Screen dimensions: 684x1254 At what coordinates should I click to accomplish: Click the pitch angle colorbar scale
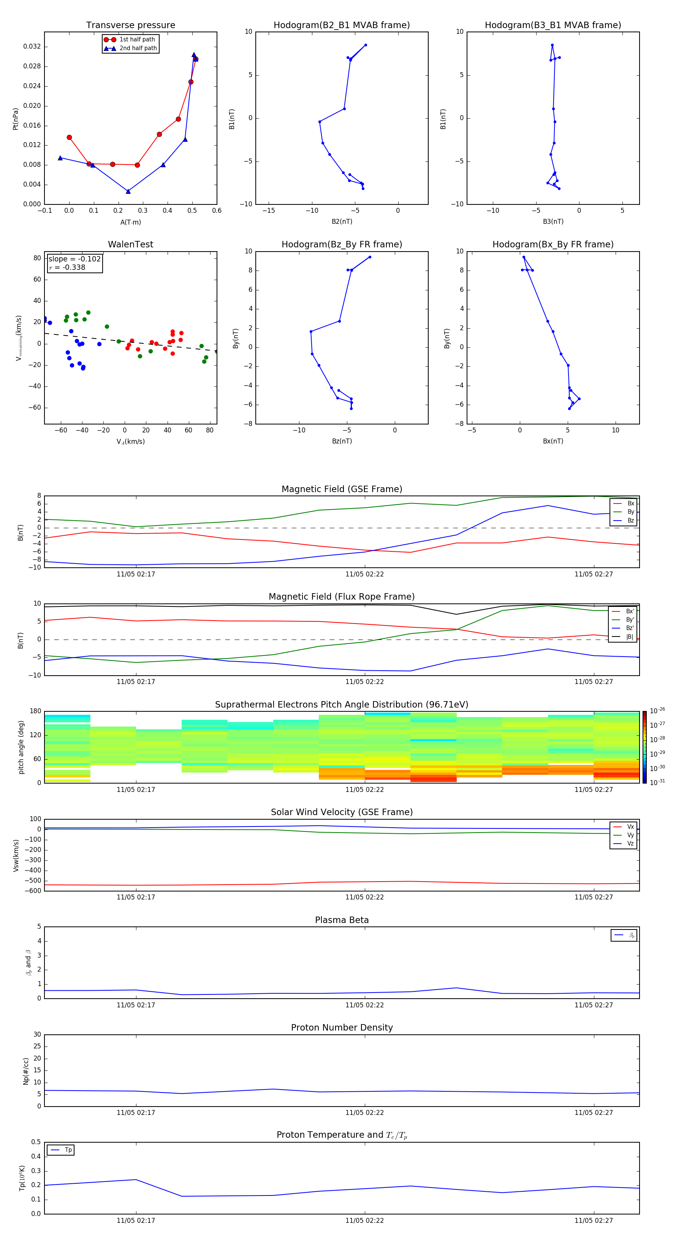pos(644,747)
